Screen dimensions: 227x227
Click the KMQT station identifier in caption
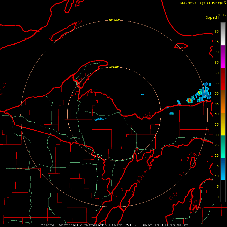click(x=148, y=225)
